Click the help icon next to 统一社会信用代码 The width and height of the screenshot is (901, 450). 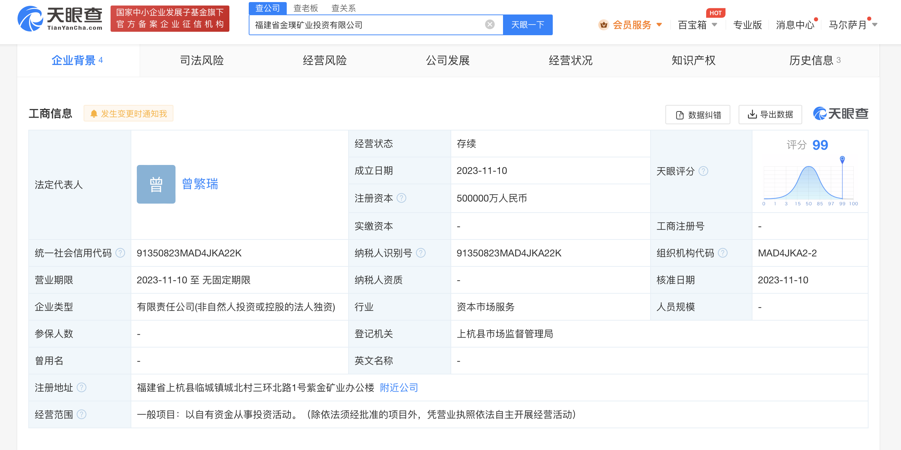(x=120, y=253)
